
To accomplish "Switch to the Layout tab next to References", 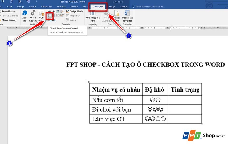I will click(32, 7).
